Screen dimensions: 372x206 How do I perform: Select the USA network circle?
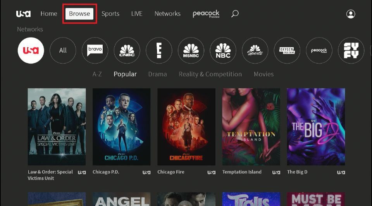point(31,50)
